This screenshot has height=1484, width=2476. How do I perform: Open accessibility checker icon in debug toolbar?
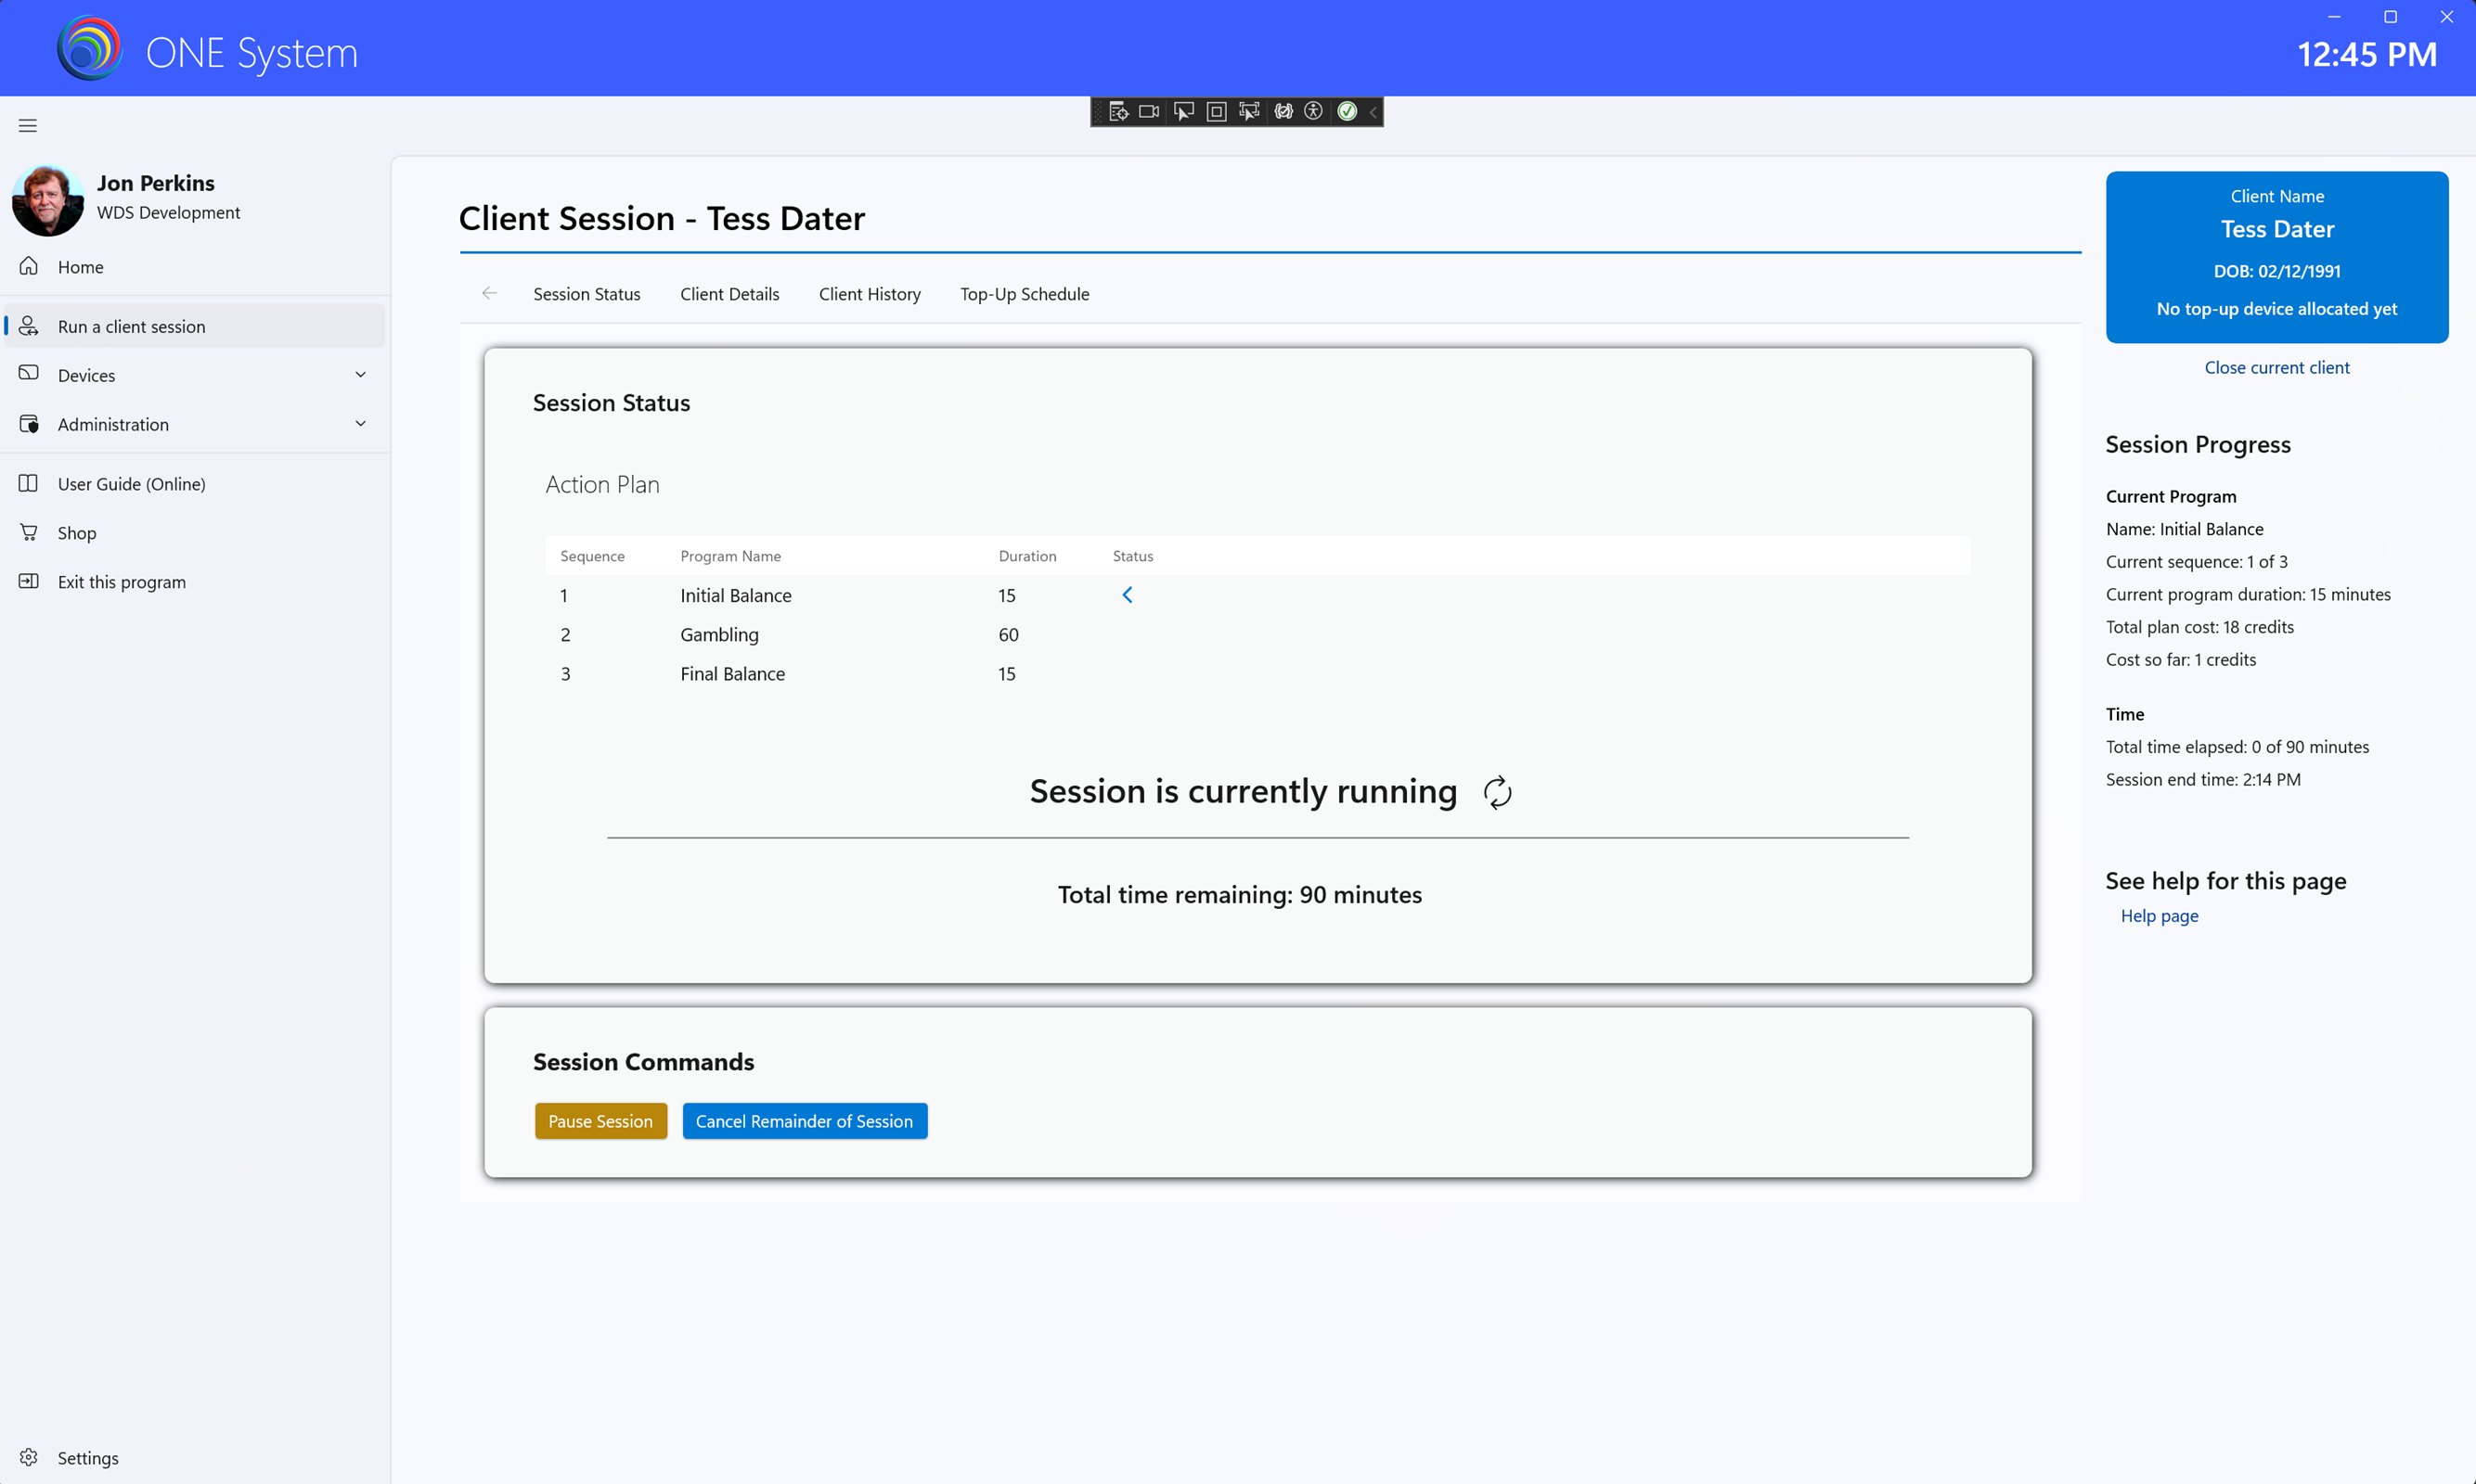pos(1313,111)
